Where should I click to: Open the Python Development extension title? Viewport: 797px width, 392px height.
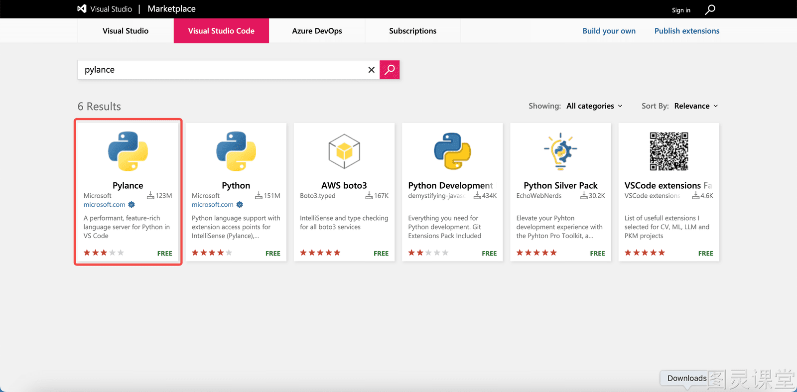(450, 186)
